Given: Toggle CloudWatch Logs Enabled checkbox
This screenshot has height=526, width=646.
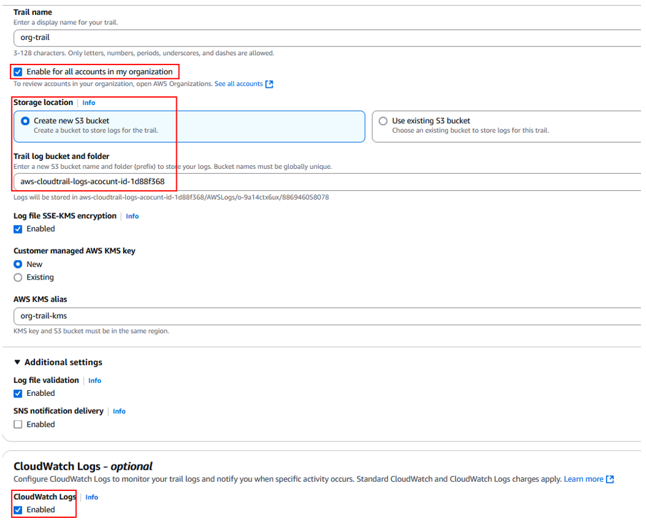Looking at the screenshot, I should click(x=17, y=510).
